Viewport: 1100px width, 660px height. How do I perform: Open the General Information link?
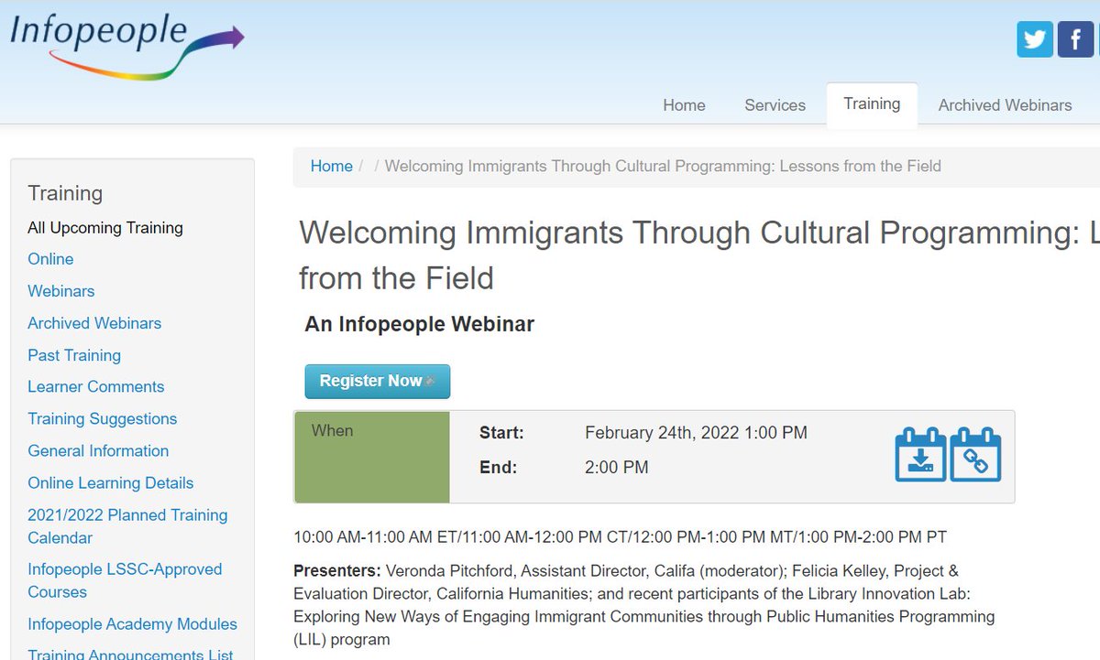(x=98, y=450)
